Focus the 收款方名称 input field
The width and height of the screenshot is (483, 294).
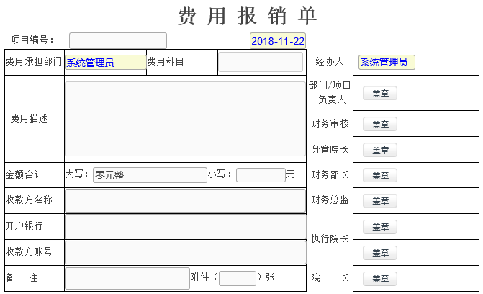pyautogui.click(x=185, y=201)
